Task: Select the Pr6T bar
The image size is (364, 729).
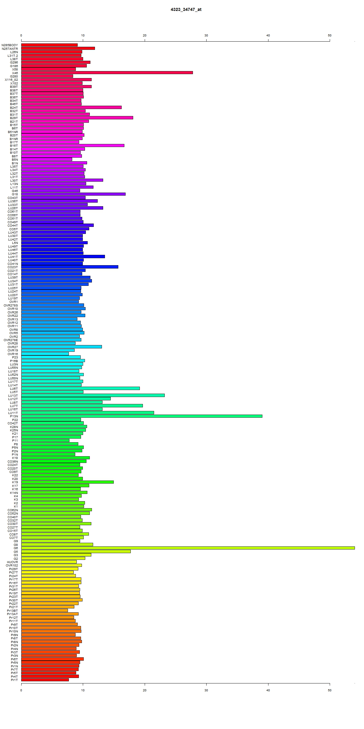Action: (52, 659)
